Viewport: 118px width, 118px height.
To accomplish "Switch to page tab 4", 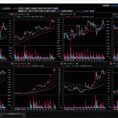I will point(9,9).
